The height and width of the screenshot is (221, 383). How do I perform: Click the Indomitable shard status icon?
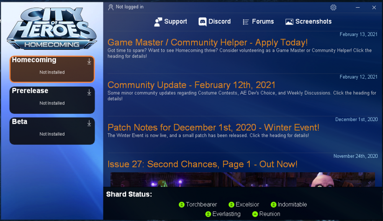[x=273, y=205]
